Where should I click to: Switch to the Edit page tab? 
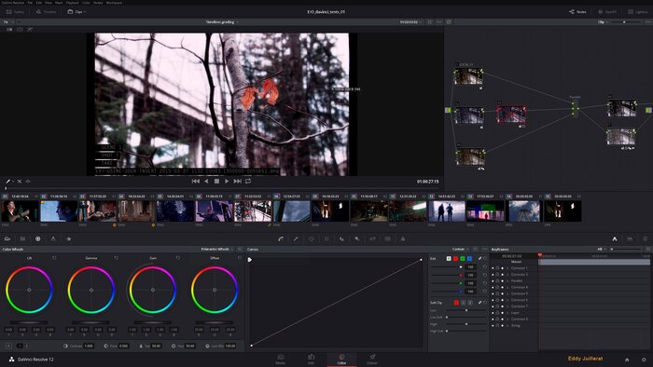(x=311, y=360)
